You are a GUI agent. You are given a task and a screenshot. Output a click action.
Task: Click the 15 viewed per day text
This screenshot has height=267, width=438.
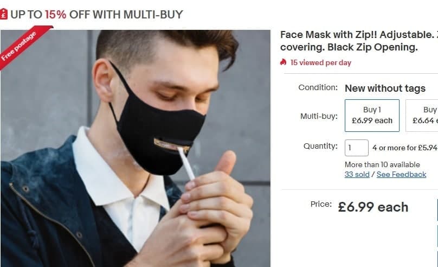320,62
